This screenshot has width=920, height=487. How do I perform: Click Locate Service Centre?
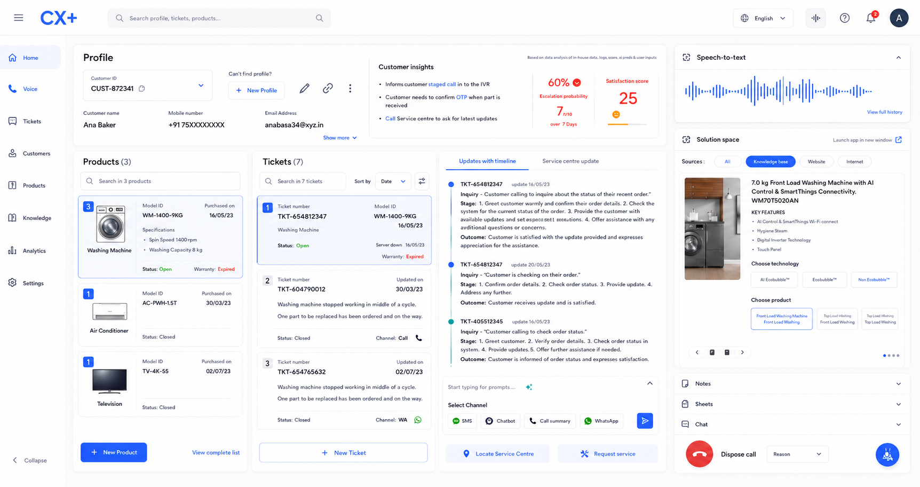pos(498,454)
